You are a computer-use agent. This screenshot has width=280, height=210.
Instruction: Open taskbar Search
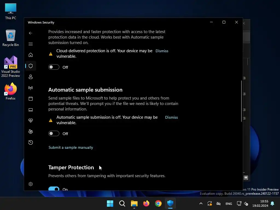[x=122, y=203]
